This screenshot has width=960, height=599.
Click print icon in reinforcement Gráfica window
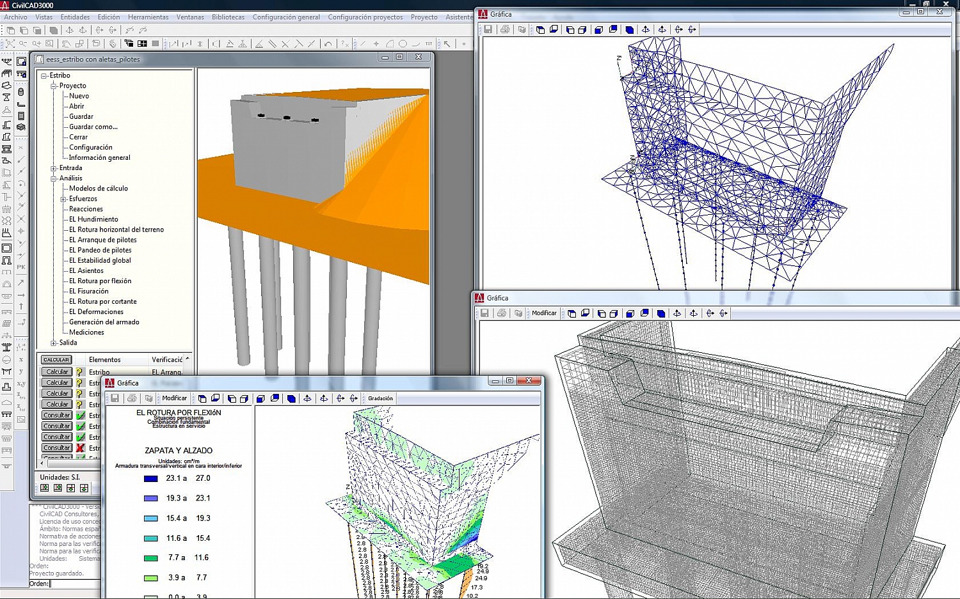click(502, 313)
